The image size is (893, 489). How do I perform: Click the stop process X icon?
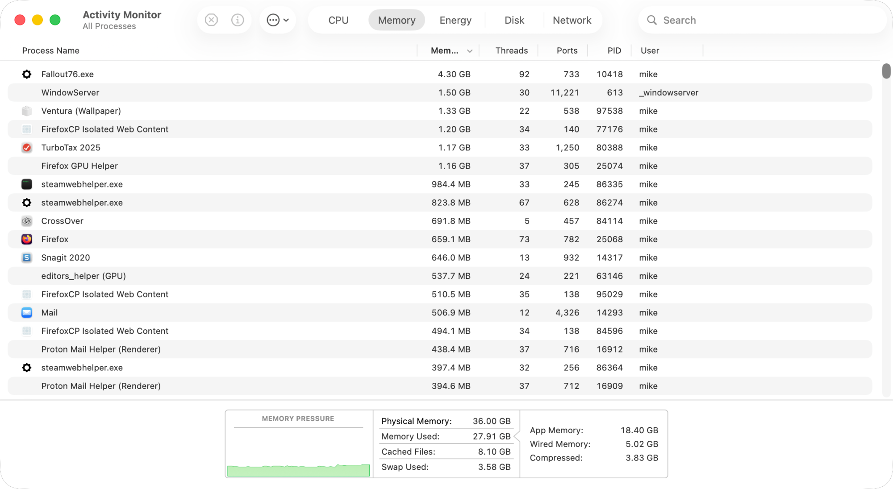[x=211, y=20]
